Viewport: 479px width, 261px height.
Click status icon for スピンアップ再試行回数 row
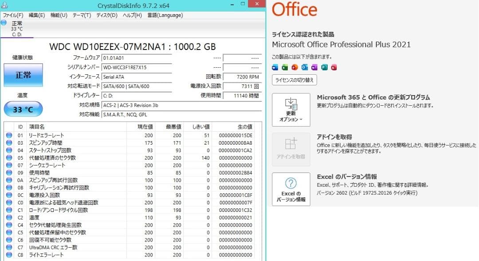9,180
